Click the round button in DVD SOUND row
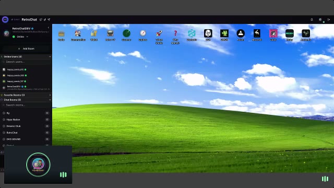Viewport: 334px width, 188px height. click(47, 139)
